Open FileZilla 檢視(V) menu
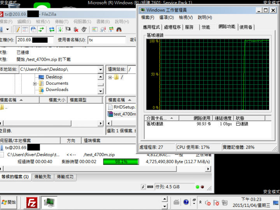The image size is (280, 210). [x=43, y=22]
